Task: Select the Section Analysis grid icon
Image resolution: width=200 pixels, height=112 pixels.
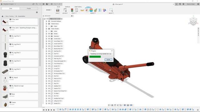Action: coord(100,10)
